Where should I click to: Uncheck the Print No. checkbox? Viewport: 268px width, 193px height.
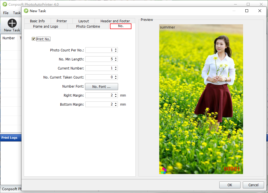click(33, 39)
